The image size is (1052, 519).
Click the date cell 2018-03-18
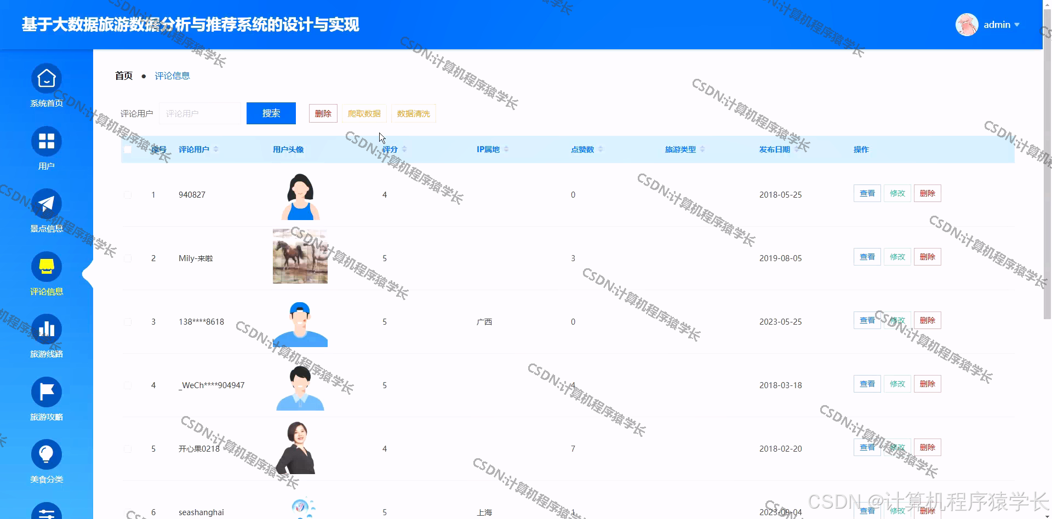pyautogui.click(x=780, y=385)
